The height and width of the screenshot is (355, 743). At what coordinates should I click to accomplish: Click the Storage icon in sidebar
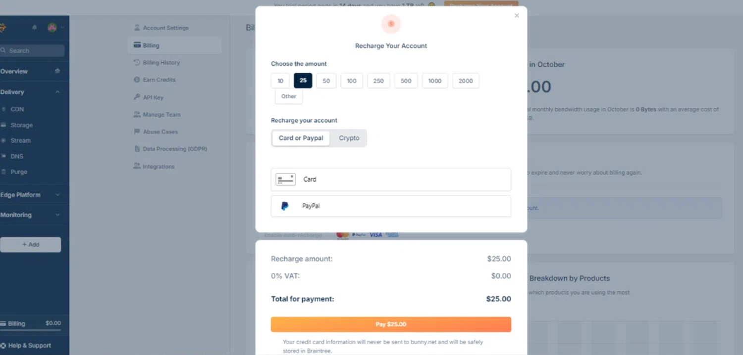click(x=3, y=125)
